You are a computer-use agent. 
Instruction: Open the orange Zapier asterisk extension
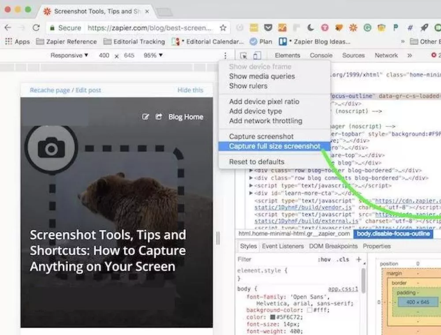click(353, 27)
